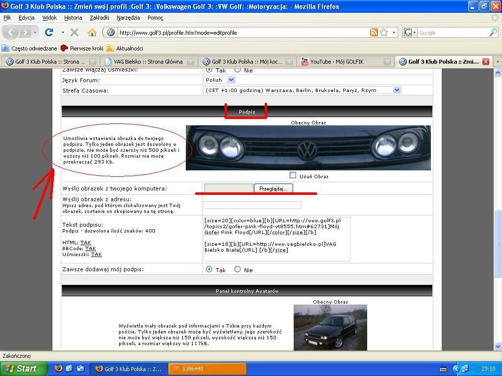Select Tak for Zawsze włączaj Uśmieszki
The width and height of the screenshot is (502, 376).
pos(209,70)
